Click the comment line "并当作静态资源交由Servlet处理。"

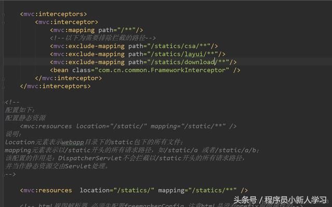(x=57, y=167)
